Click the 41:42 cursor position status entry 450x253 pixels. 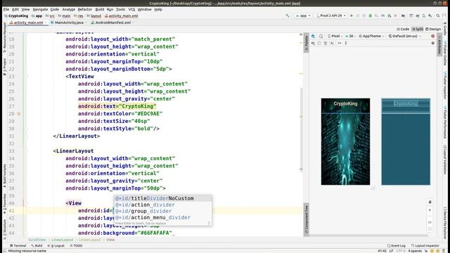[382, 251]
